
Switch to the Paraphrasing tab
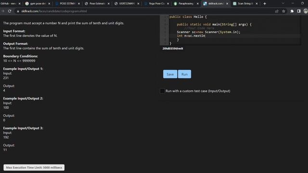coord(186,3)
